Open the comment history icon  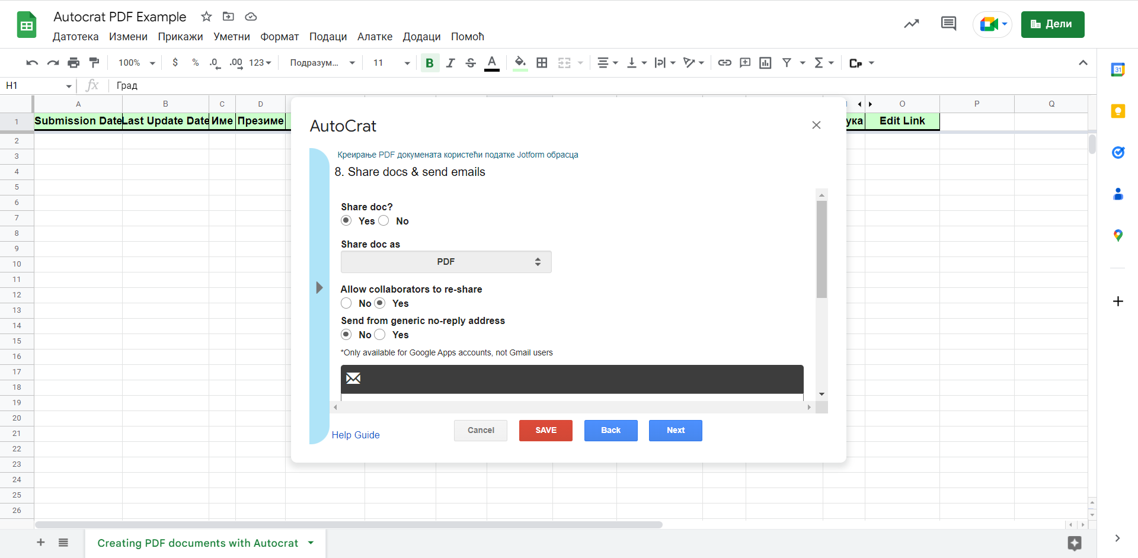point(948,24)
